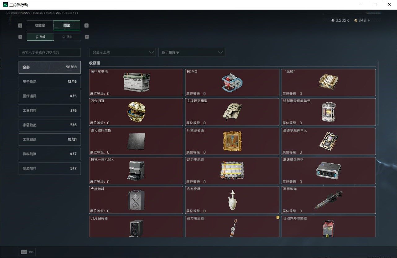The height and width of the screenshot is (258, 397).
Task: Select the 万金泪冠 golden egg icon
Action: tap(136, 112)
